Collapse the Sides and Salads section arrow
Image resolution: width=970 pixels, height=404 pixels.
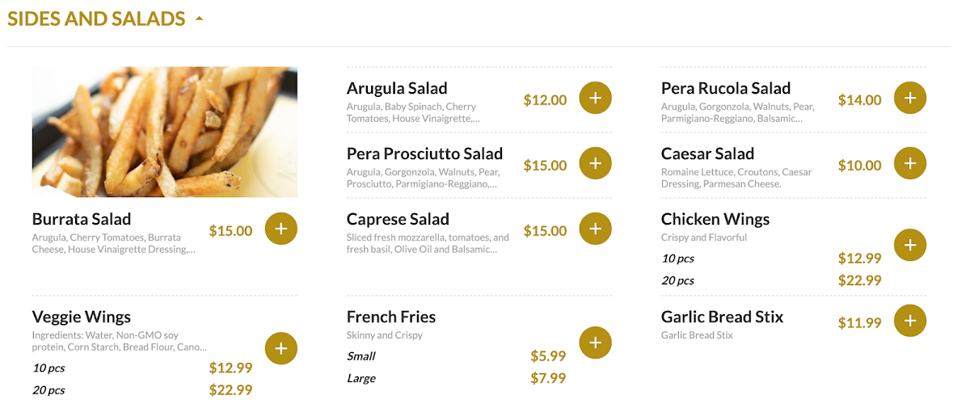(x=199, y=18)
